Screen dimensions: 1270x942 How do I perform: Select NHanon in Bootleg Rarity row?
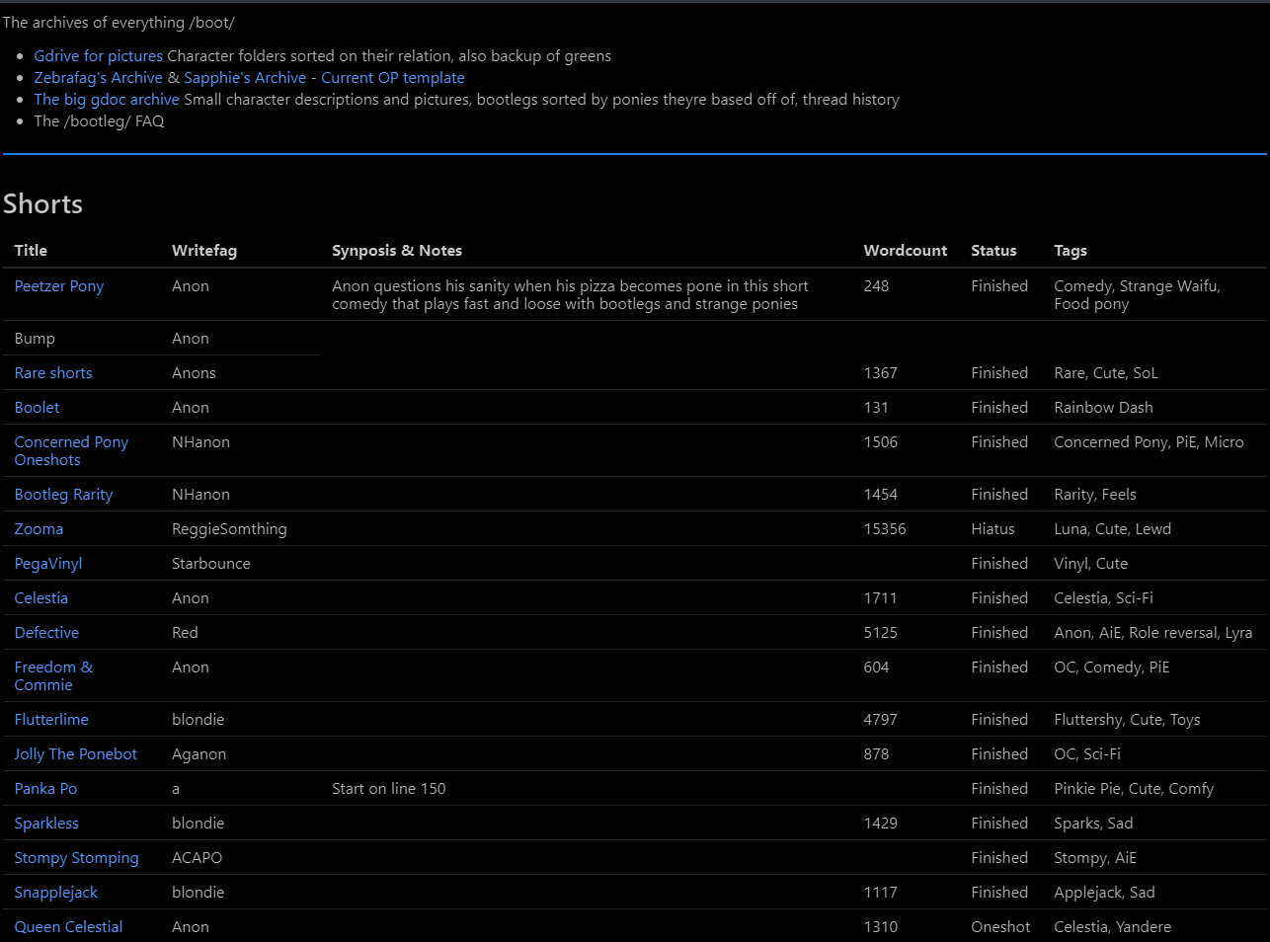[200, 495]
